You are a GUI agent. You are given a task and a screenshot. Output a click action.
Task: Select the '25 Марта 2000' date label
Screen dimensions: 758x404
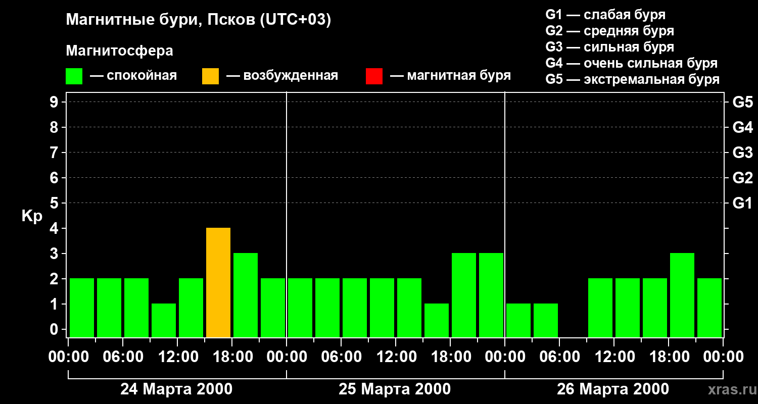(x=395, y=389)
